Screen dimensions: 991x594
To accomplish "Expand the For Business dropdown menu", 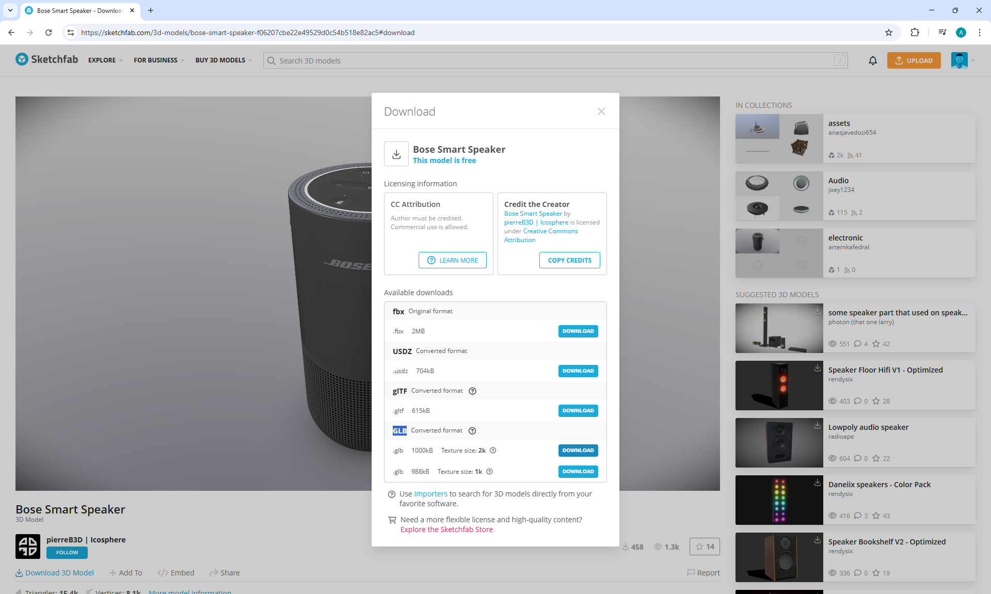I will pyautogui.click(x=158, y=60).
